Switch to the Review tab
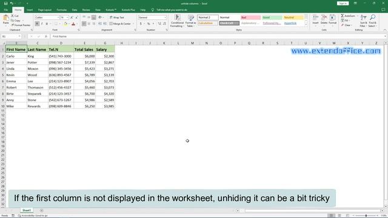The height and width of the screenshot is (218, 388). (x=86, y=10)
